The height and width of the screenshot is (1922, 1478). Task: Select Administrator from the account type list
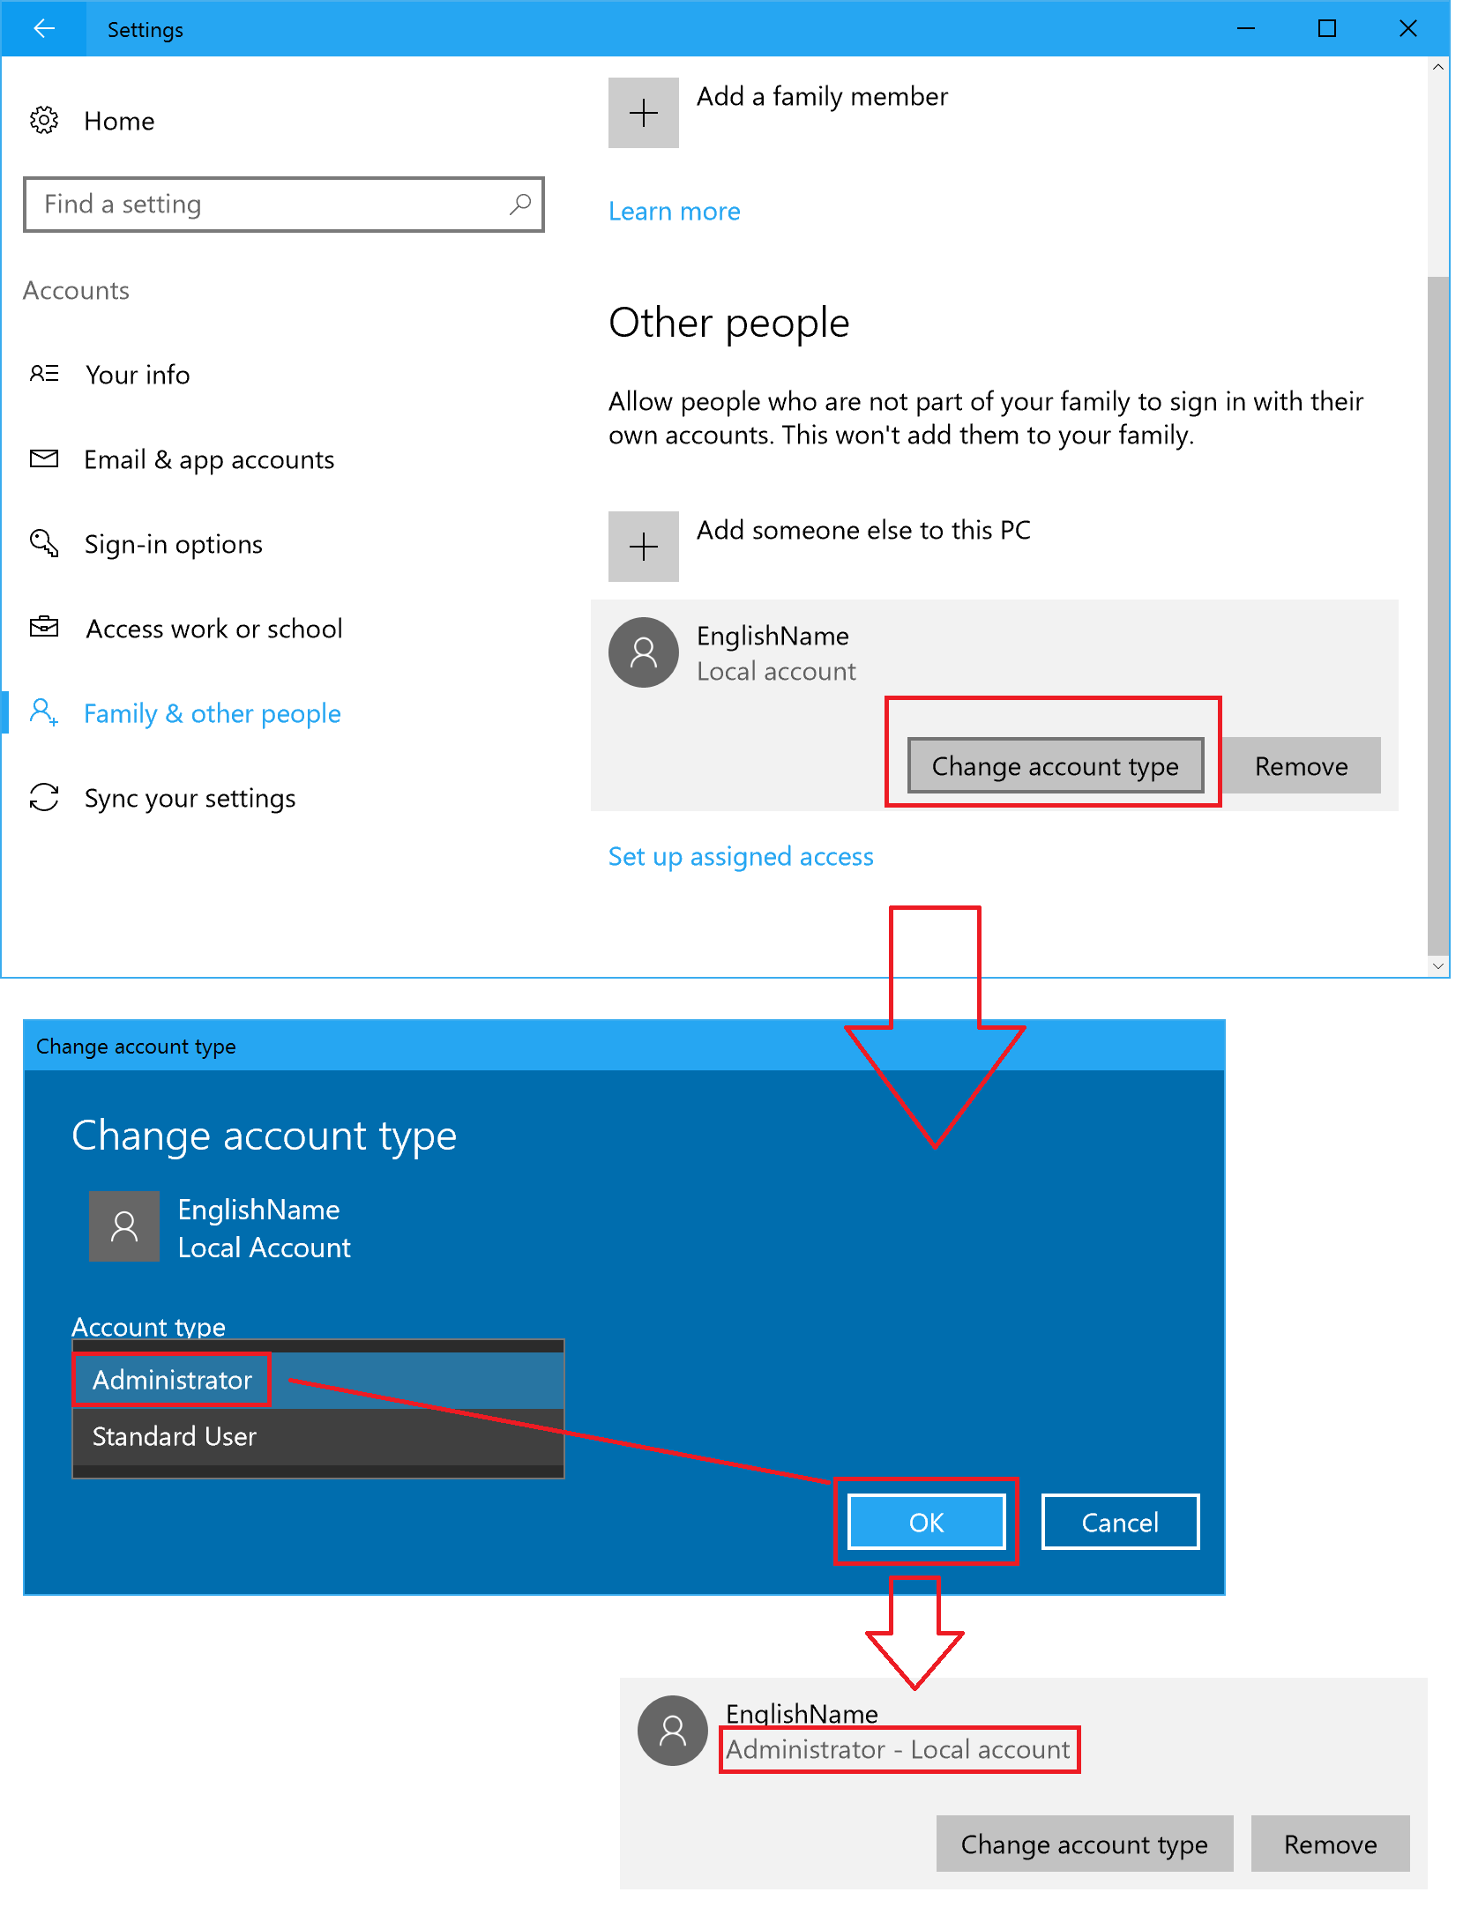(171, 1380)
